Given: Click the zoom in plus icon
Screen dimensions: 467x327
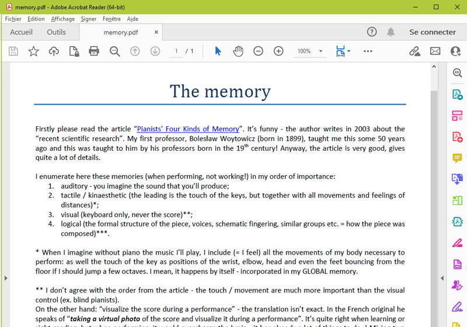Looking at the screenshot, I should coord(278,51).
